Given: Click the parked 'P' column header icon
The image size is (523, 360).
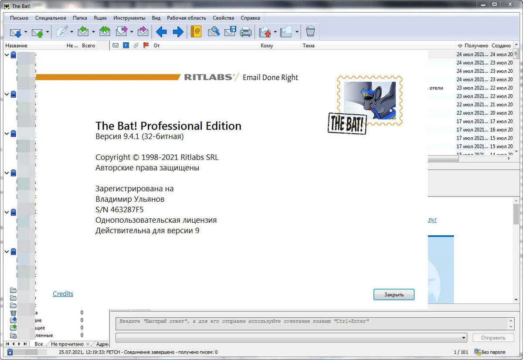Looking at the screenshot, I should [126, 45].
